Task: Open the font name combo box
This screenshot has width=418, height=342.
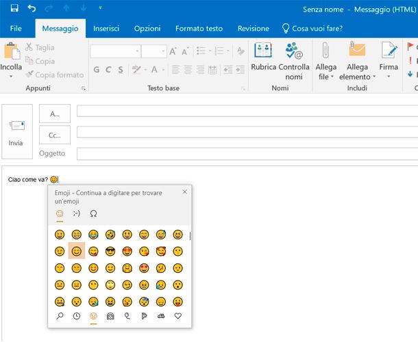Action: pyautogui.click(x=115, y=51)
